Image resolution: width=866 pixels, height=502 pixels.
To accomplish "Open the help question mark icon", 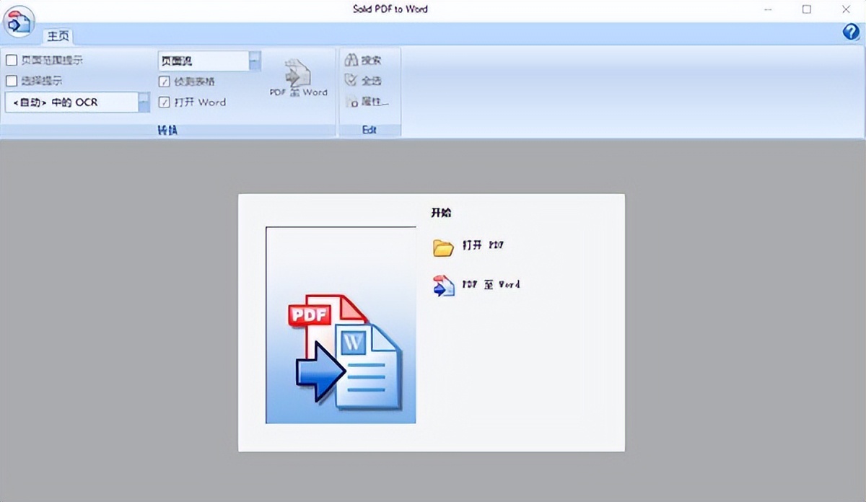I will 851,32.
